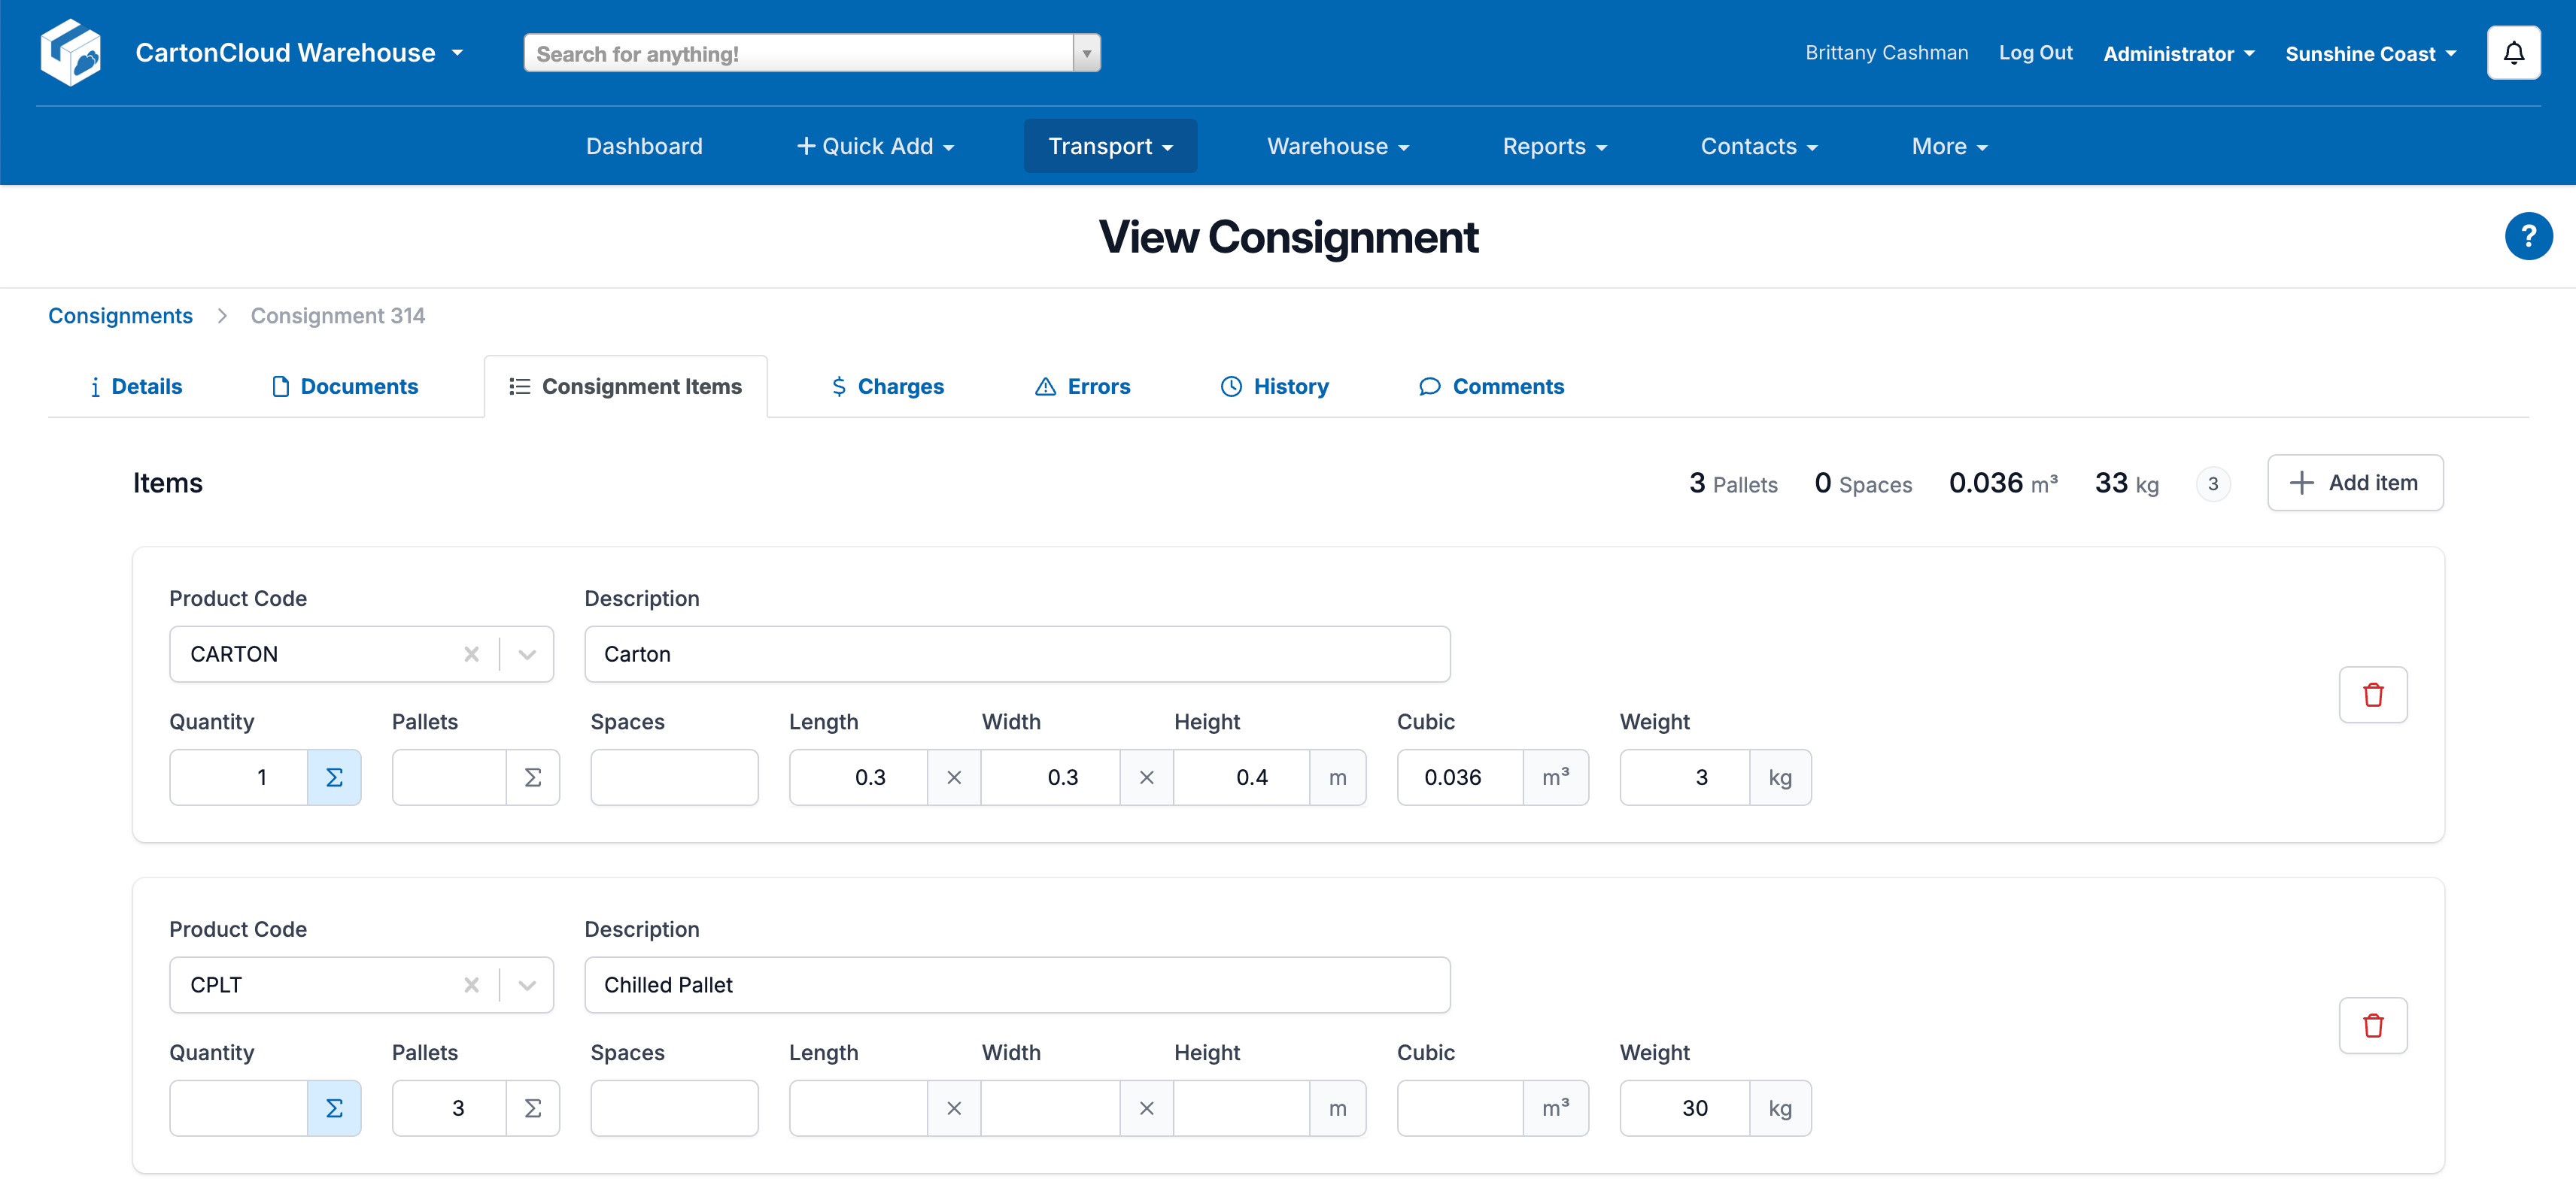Click the item count badge showing 3
This screenshot has height=1197, width=2576.
[x=2212, y=483]
